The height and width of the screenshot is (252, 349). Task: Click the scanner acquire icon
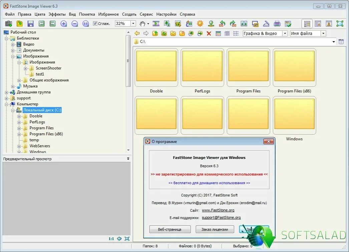click(x=266, y=24)
